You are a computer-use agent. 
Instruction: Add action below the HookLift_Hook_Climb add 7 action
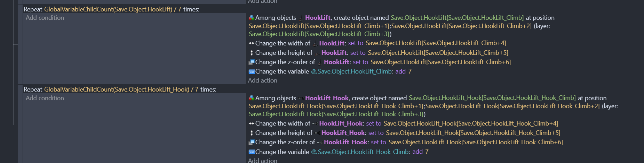[x=263, y=160]
